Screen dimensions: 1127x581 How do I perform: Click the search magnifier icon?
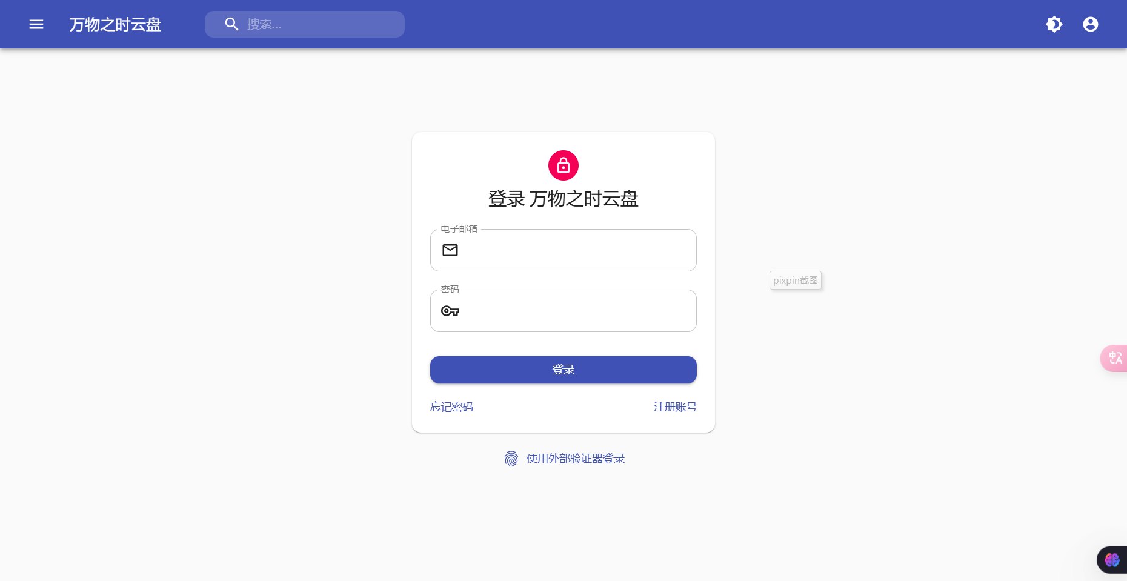pos(231,24)
